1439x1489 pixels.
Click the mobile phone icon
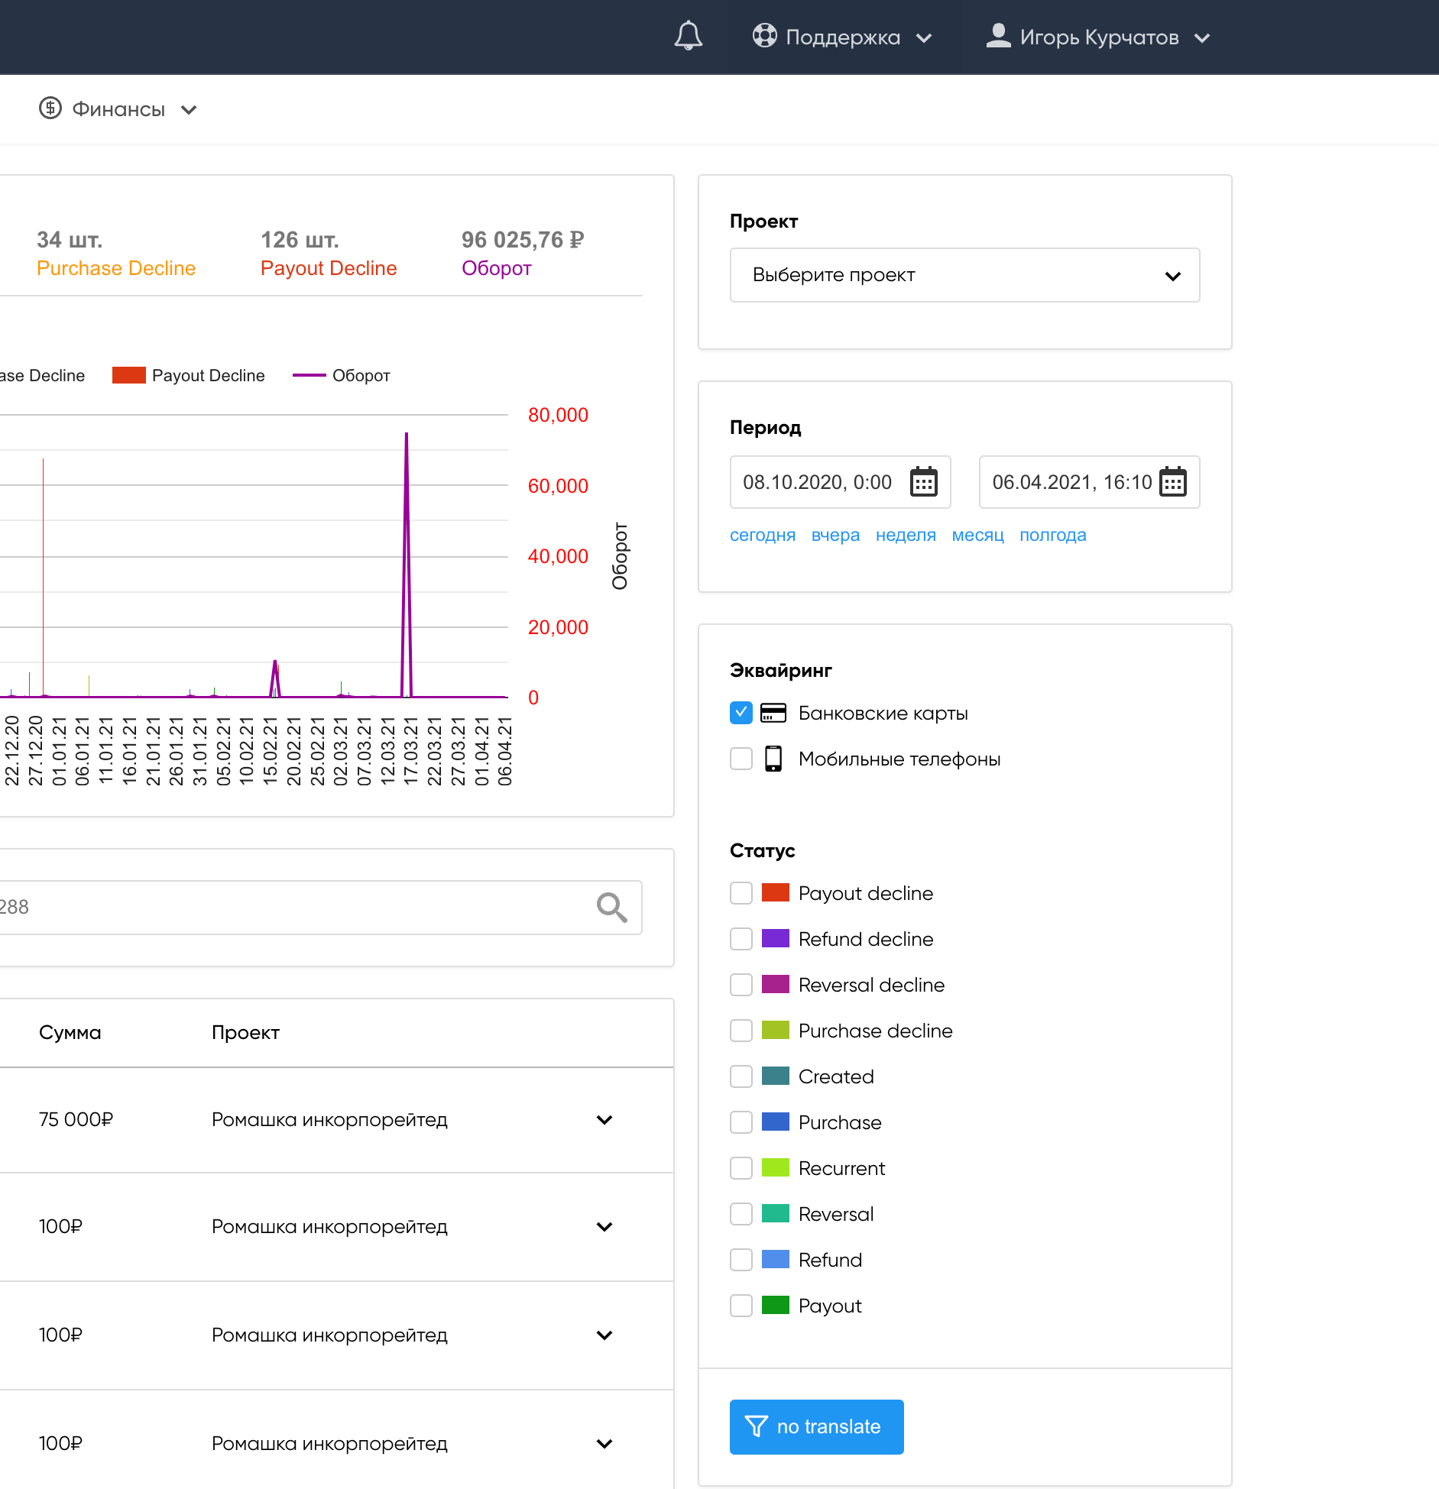coord(773,759)
